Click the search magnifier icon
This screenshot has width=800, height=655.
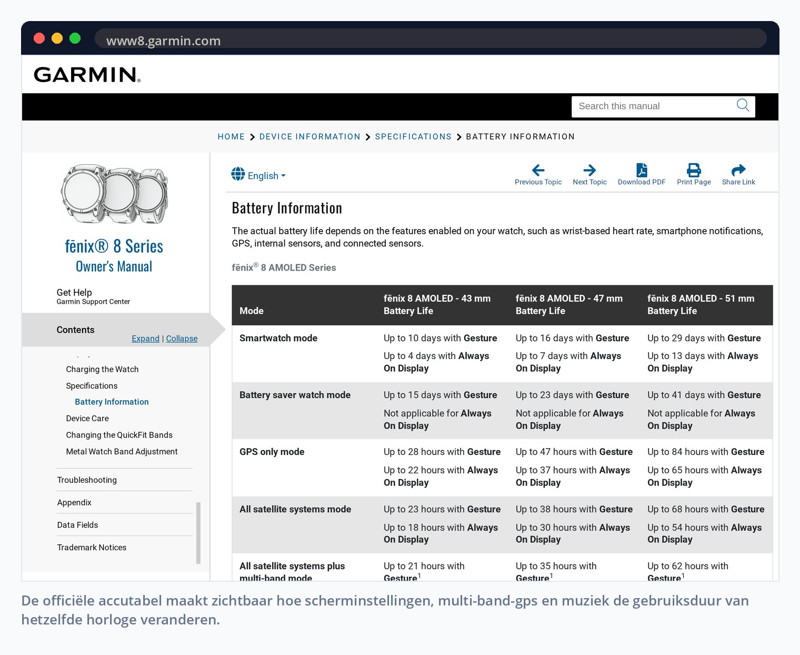743,105
